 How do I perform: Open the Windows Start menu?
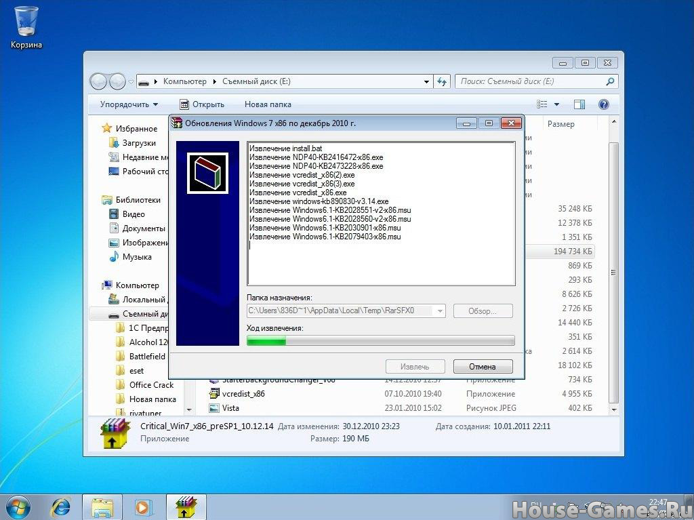pos(18,507)
